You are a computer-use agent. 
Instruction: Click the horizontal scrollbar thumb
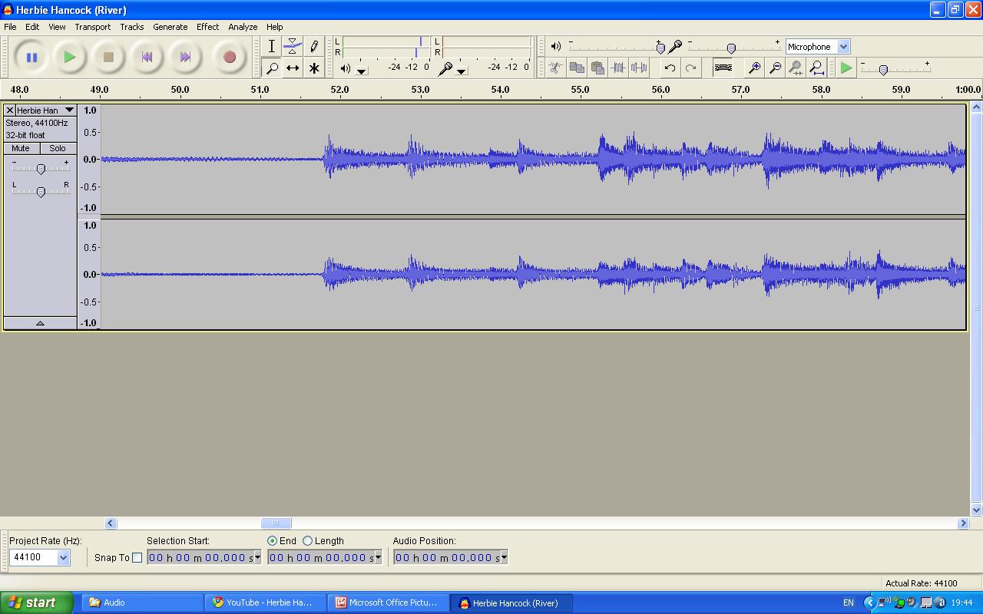click(276, 523)
